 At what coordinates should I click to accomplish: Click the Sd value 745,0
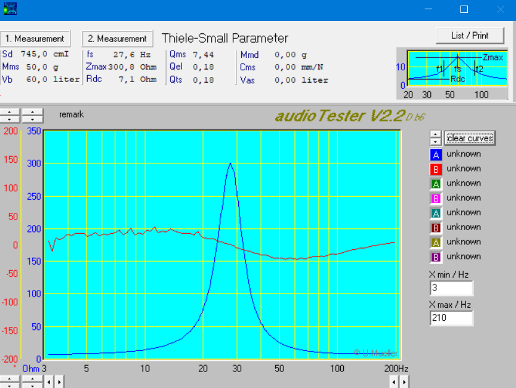pyautogui.click(x=34, y=54)
